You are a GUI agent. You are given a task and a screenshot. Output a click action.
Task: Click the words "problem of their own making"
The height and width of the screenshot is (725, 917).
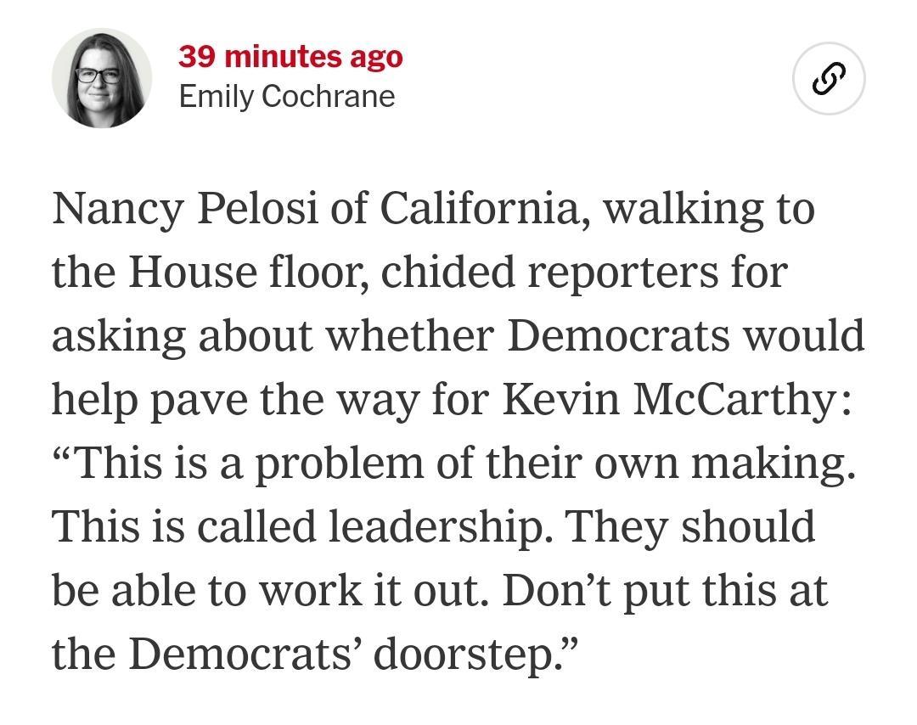click(554, 463)
